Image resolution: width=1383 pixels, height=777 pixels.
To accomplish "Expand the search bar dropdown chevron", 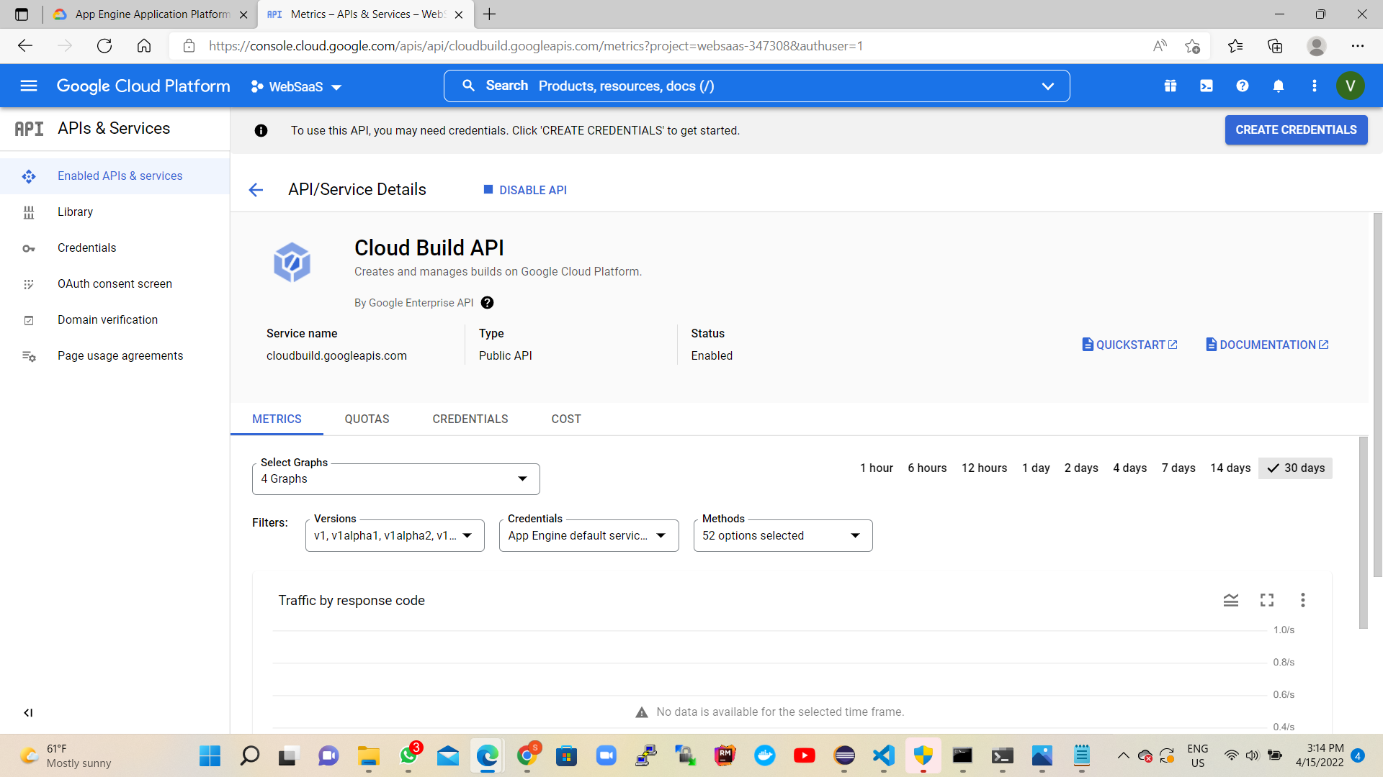I will [x=1047, y=86].
